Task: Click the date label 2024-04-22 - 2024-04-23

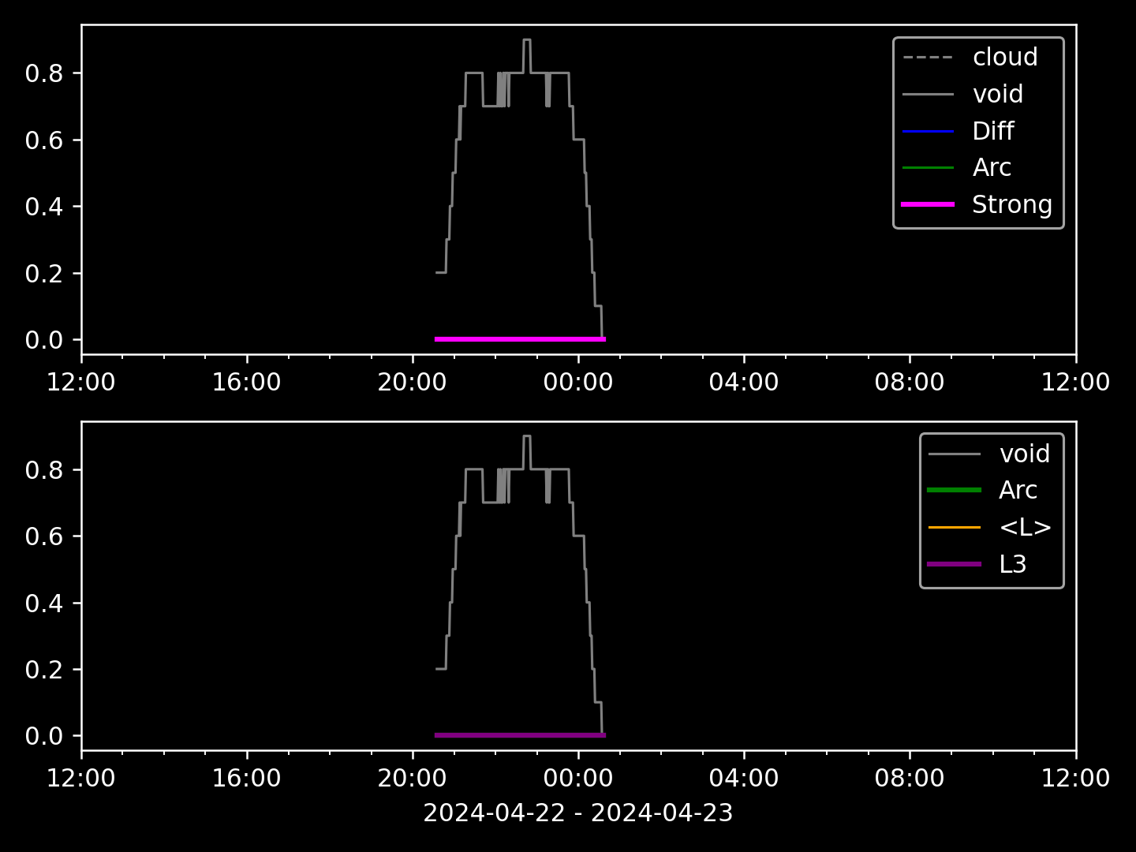Action: [578, 813]
